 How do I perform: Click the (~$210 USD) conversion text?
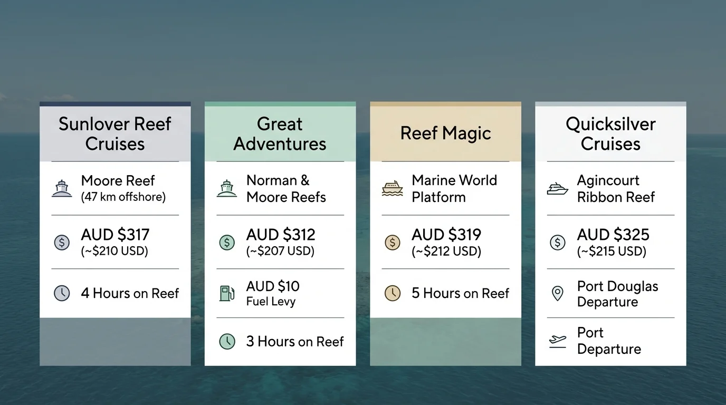click(114, 251)
